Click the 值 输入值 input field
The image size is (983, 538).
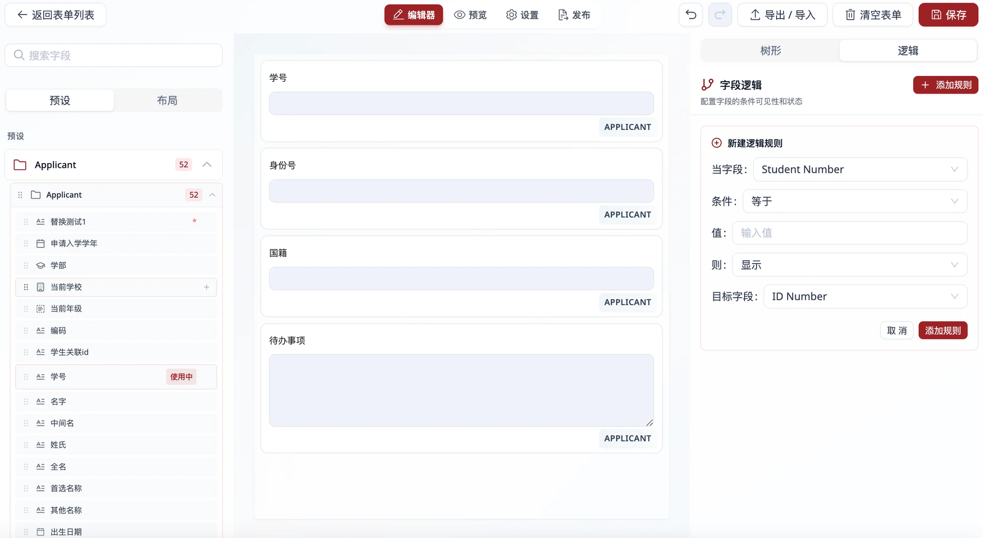(x=849, y=233)
